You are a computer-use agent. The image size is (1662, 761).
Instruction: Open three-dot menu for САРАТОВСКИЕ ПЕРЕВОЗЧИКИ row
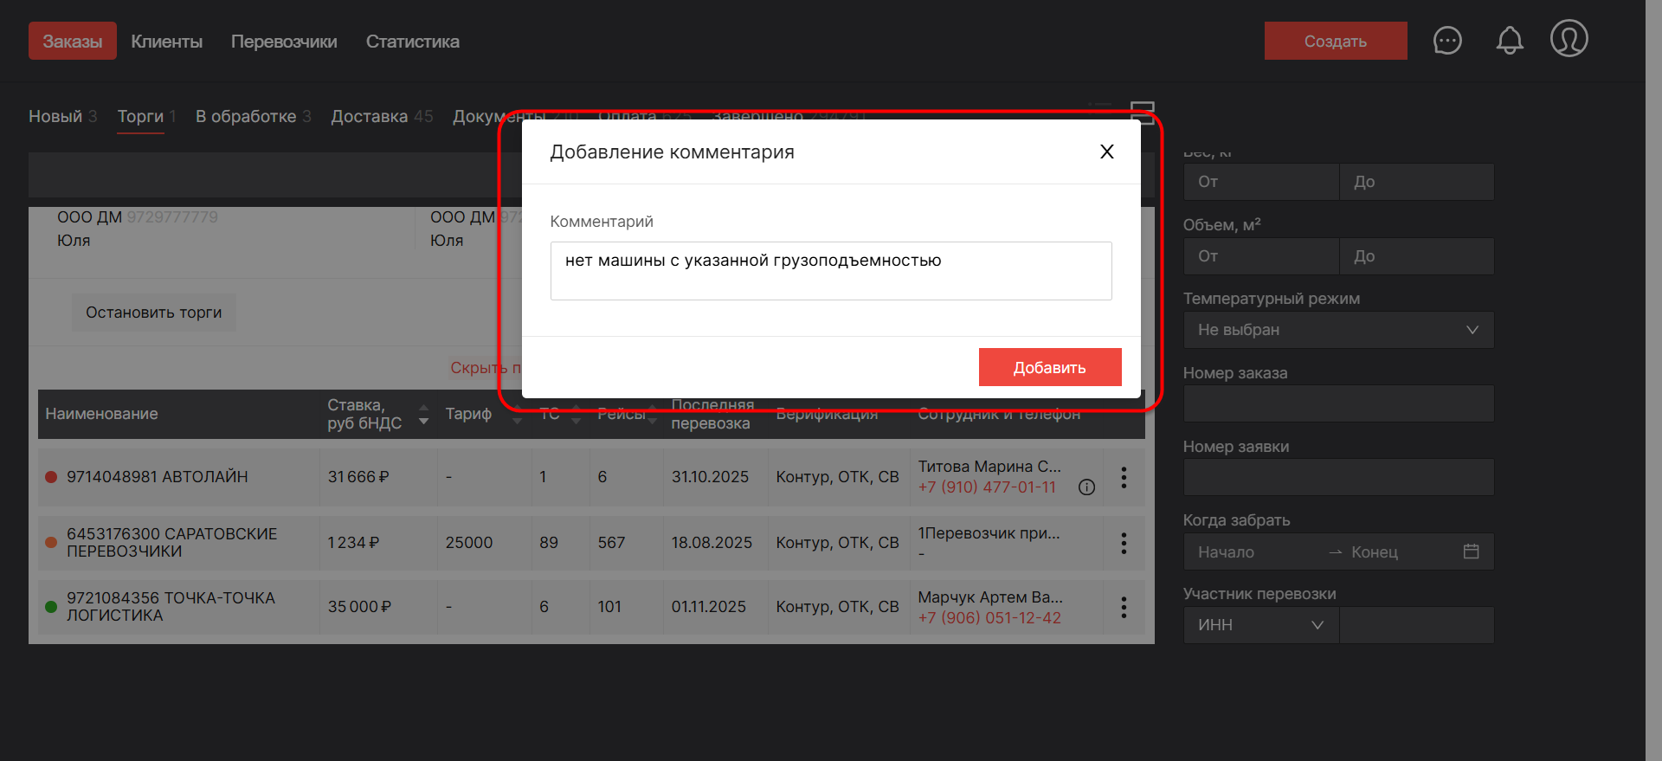point(1124,543)
